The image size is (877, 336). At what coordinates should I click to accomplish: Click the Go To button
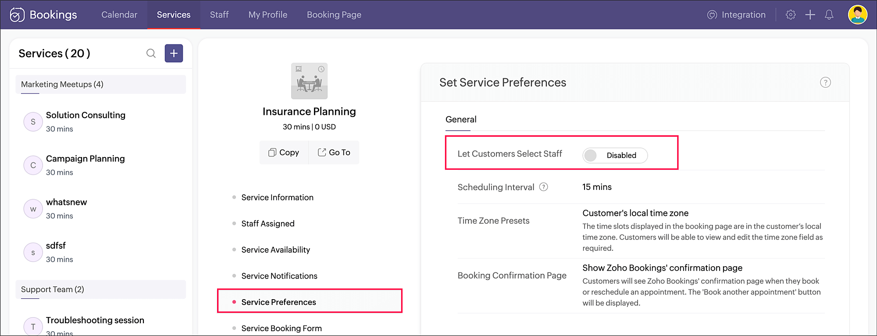coord(334,153)
